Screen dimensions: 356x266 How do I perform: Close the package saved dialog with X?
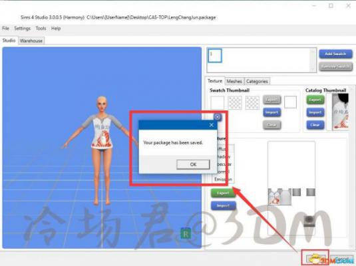(212, 125)
